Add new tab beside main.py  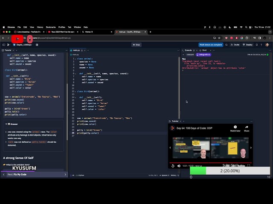(x=88, y=51)
